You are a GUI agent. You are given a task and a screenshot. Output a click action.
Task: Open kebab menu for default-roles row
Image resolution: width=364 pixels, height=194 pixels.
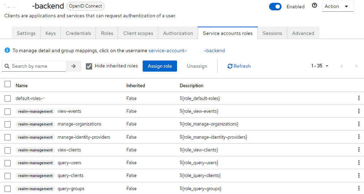click(x=359, y=98)
